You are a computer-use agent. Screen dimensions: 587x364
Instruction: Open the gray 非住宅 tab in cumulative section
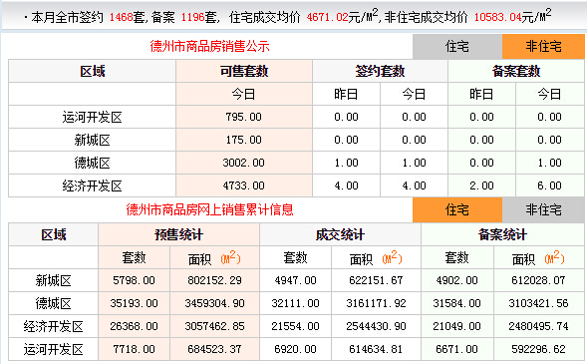coord(543,209)
